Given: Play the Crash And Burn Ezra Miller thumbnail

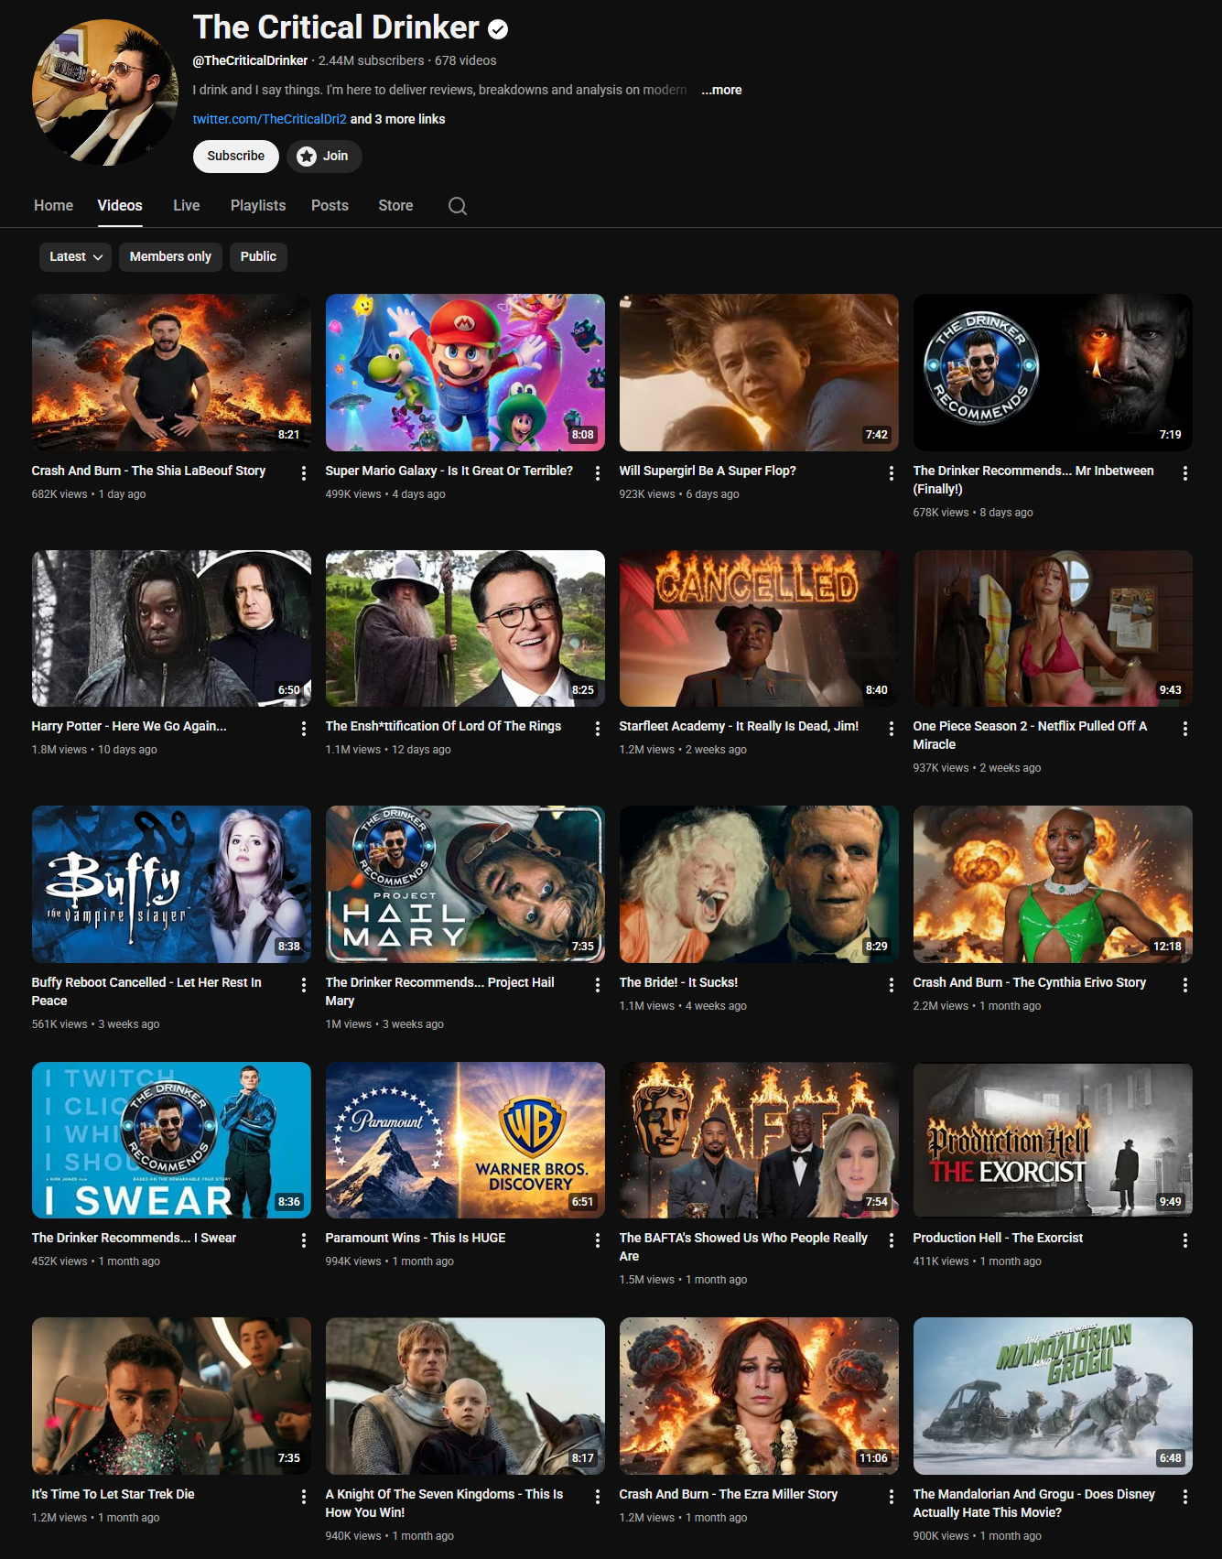Looking at the screenshot, I should click(759, 1396).
